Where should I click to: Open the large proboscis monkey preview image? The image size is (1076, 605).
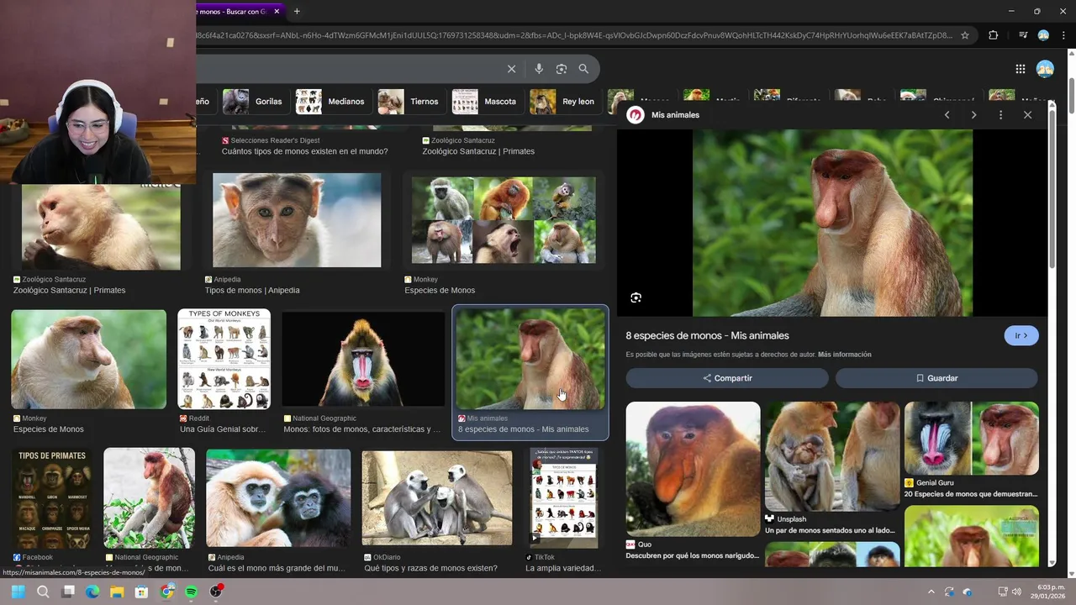point(832,223)
